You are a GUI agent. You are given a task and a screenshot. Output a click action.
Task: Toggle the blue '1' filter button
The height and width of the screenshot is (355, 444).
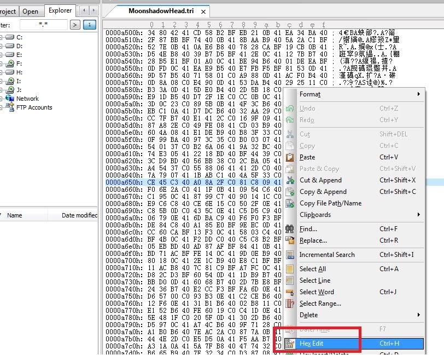point(90,25)
